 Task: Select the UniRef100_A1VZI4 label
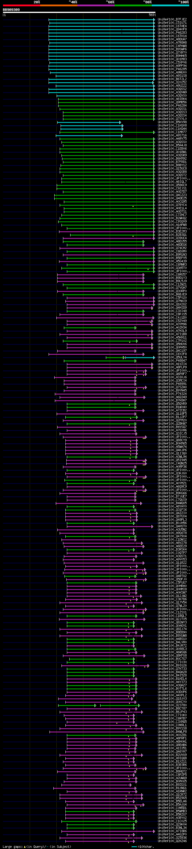click(172, 364)
